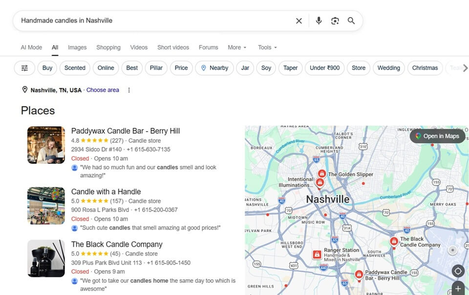Click The Golden Slipper map pin
The width and height of the screenshot is (469, 295).
click(322, 174)
